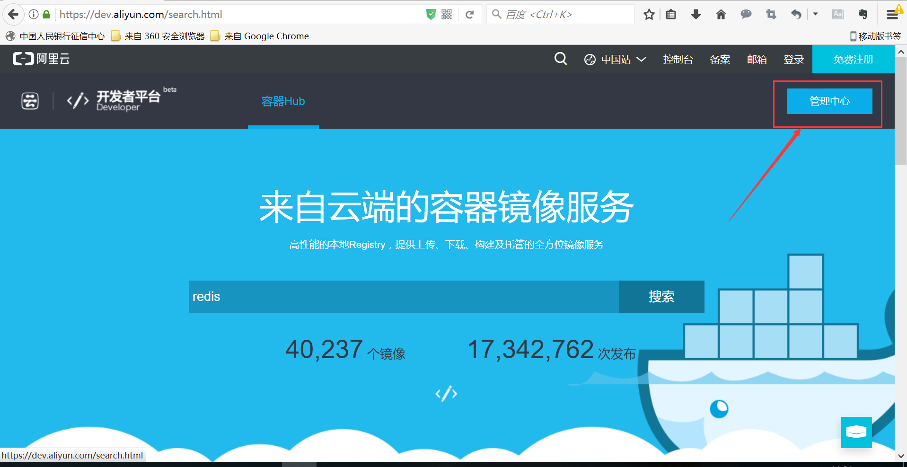Open the browser hamburger menu
Screen dimensions: 907x467
click(892, 15)
